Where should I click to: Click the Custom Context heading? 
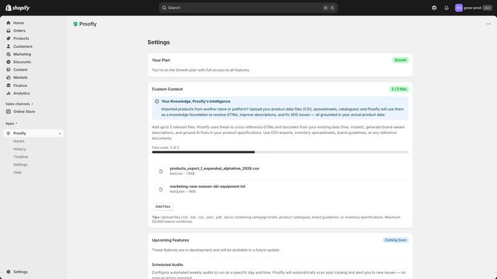click(x=167, y=89)
